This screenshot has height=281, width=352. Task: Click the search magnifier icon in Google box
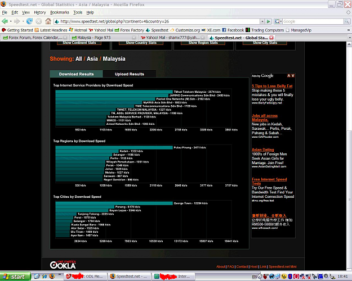click(347, 21)
